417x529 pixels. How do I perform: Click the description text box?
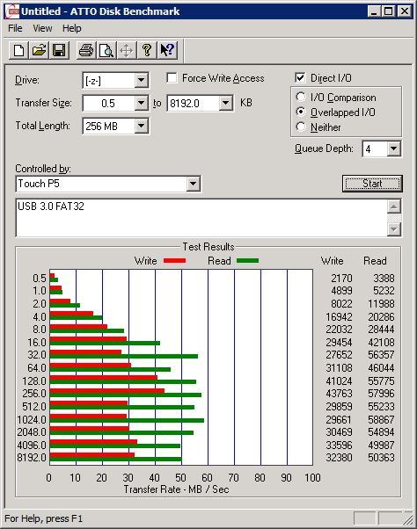pos(201,218)
